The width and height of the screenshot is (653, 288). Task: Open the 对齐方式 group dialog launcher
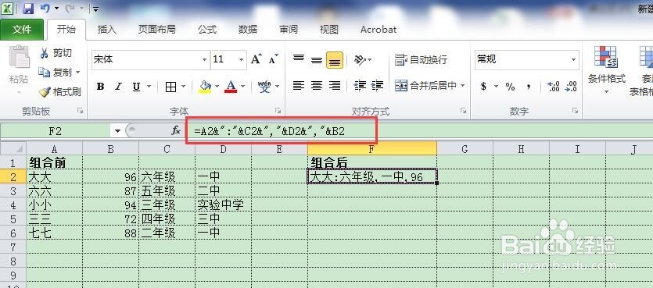[x=463, y=111]
